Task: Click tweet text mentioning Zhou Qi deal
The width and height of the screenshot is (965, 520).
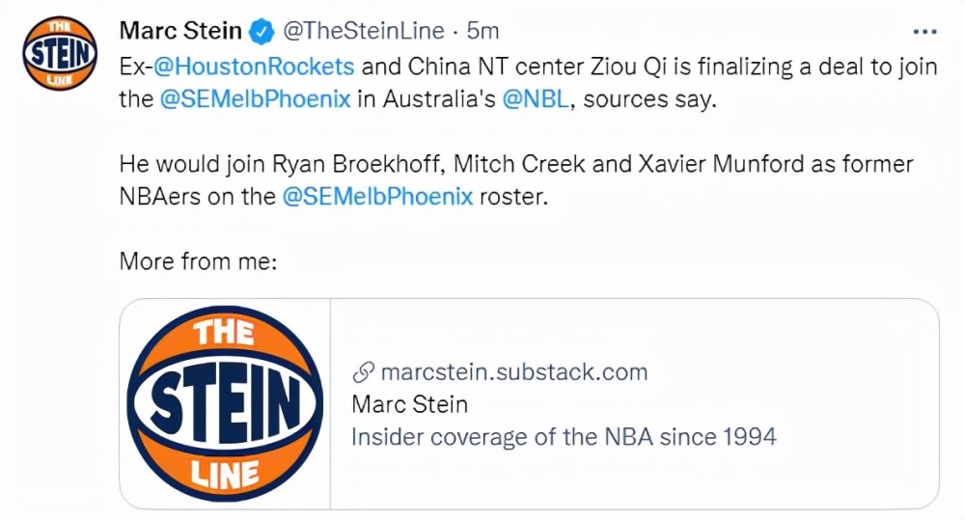Action: [528, 82]
